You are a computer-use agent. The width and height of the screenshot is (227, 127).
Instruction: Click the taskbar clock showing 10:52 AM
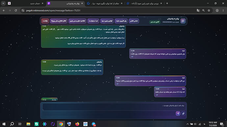pos(213,124)
